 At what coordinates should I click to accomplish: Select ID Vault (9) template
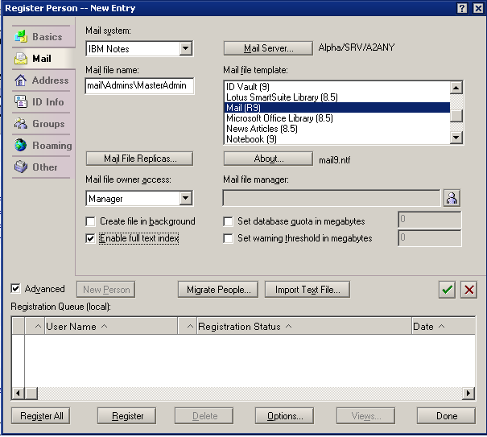336,87
